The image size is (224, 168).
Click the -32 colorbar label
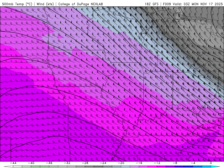coord(67,163)
